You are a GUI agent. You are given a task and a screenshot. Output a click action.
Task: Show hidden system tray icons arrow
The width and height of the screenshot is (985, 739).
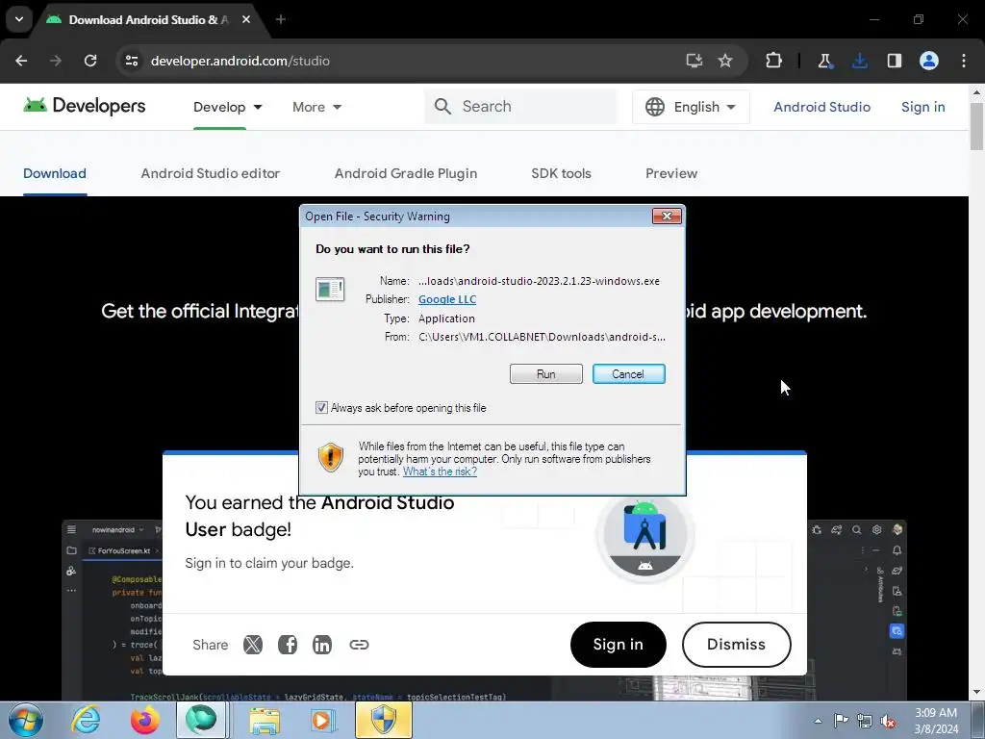(x=818, y=721)
